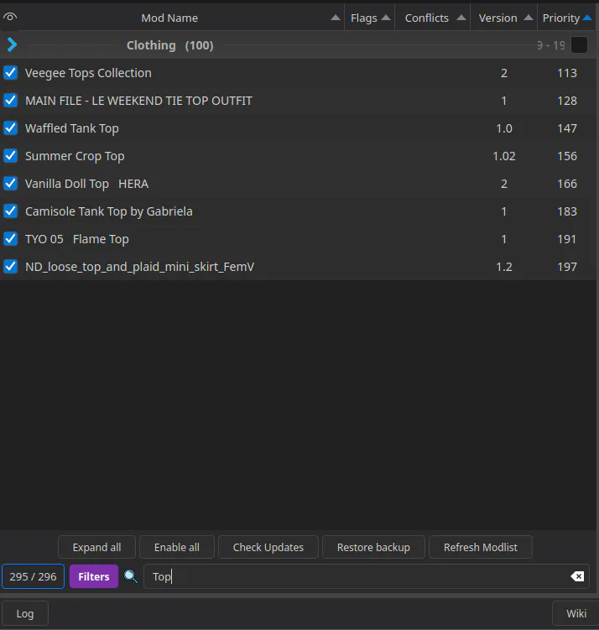The width and height of the screenshot is (599, 630).
Task: Uncheck Veegee Tops Collection mod
Action: (x=10, y=73)
